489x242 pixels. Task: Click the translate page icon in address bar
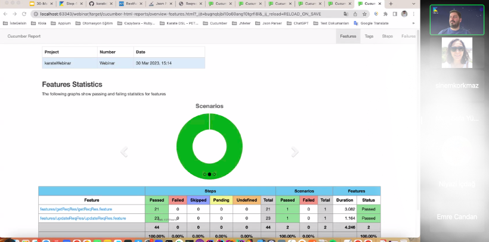[346, 14]
